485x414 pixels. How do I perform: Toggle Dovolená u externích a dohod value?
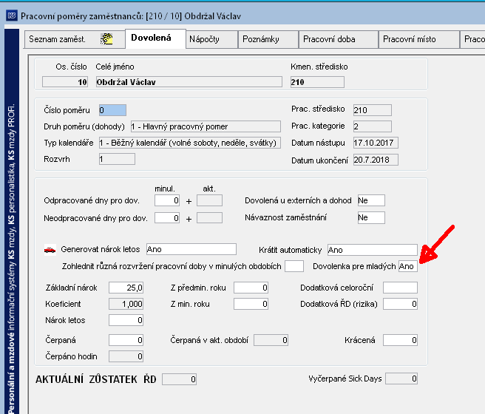pos(371,200)
